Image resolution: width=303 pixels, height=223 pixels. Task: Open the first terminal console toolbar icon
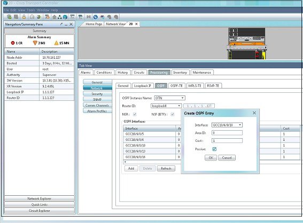pos(72,17)
